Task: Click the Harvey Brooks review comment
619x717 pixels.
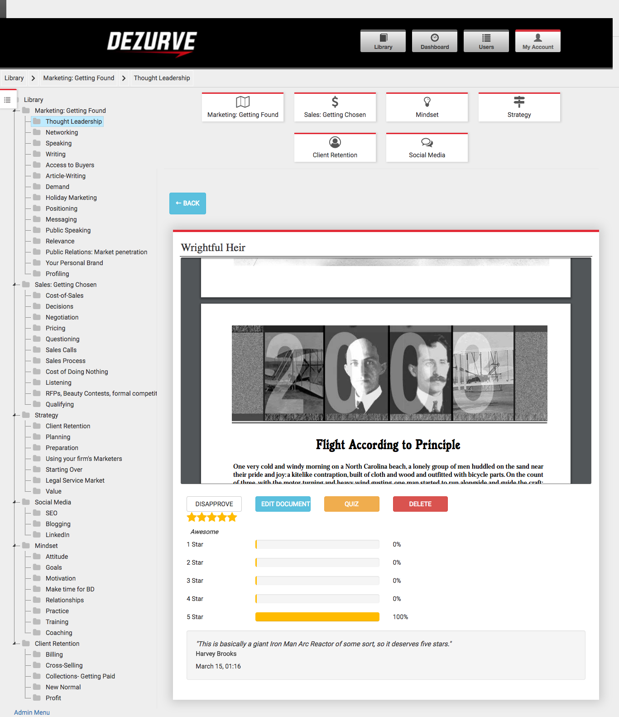Action: pos(386,655)
